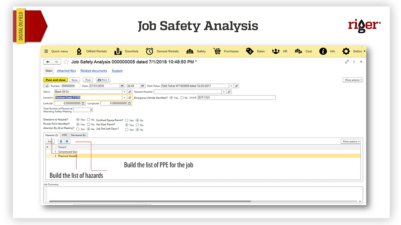401x225 pixels.
Task: Select No for Emergency Vehicle Identified
Action: click(182, 98)
